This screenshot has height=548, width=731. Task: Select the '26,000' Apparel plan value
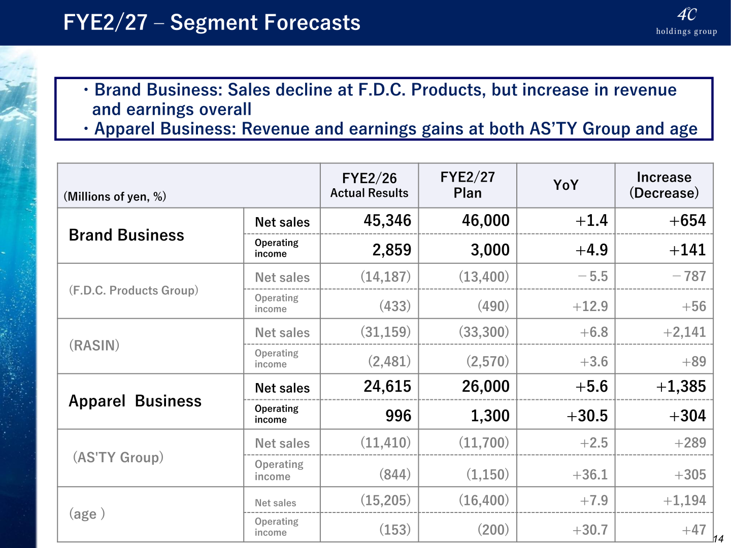[486, 387]
